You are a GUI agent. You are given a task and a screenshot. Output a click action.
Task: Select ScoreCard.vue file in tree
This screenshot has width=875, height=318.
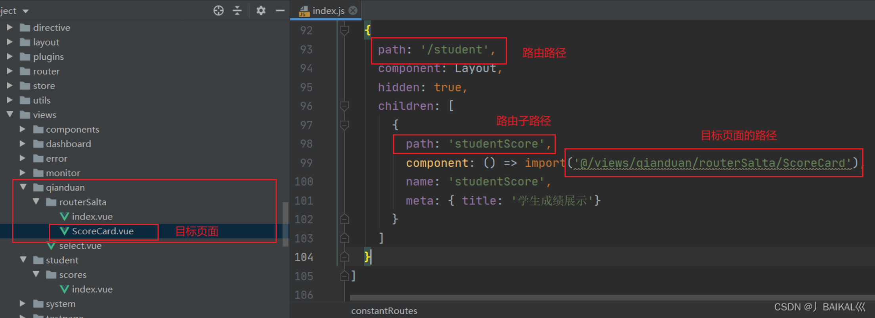(102, 231)
